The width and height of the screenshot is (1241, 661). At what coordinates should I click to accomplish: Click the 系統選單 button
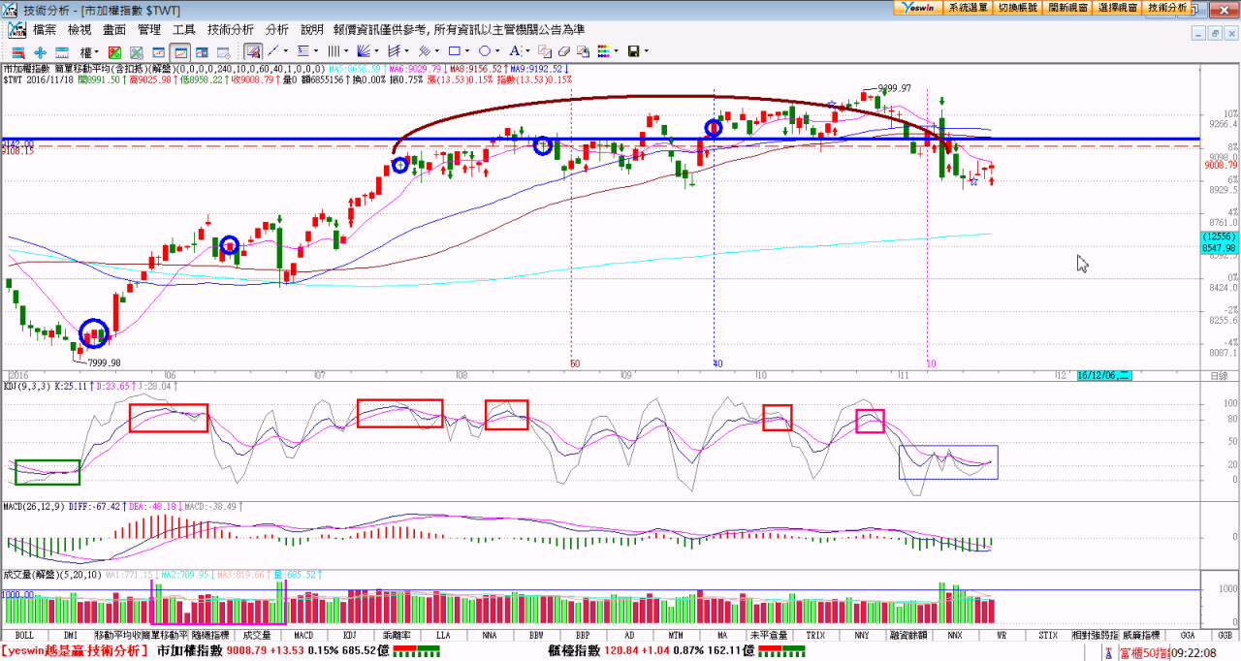pyautogui.click(x=968, y=7)
